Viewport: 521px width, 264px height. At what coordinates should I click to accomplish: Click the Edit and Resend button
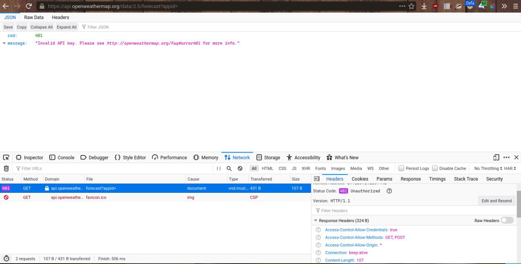click(x=497, y=201)
